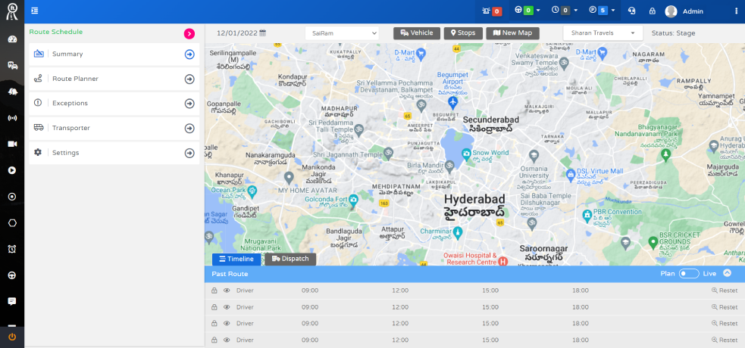The width and height of the screenshot is (745, 348).
Task: Click the orange power logout icon
Action: pos(12,337)
